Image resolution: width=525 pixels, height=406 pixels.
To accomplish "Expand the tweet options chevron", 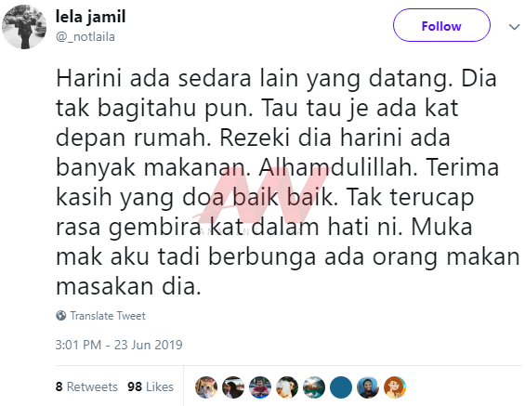I will coord(514,27).
